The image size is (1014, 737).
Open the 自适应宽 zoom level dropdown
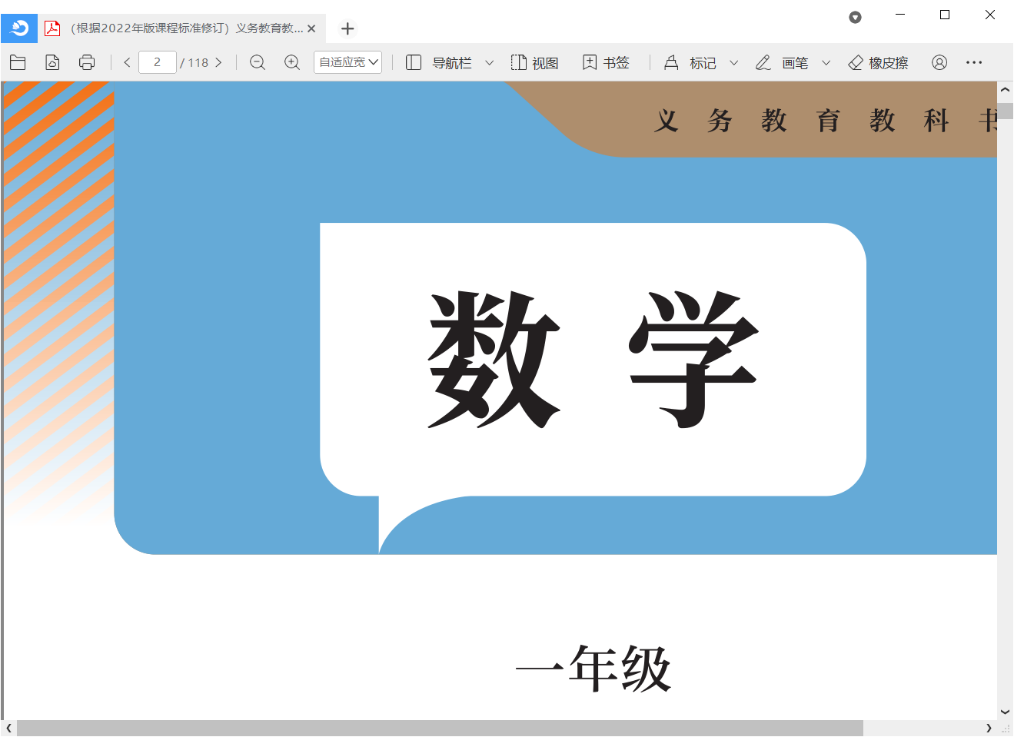click(x=347, y=62)
